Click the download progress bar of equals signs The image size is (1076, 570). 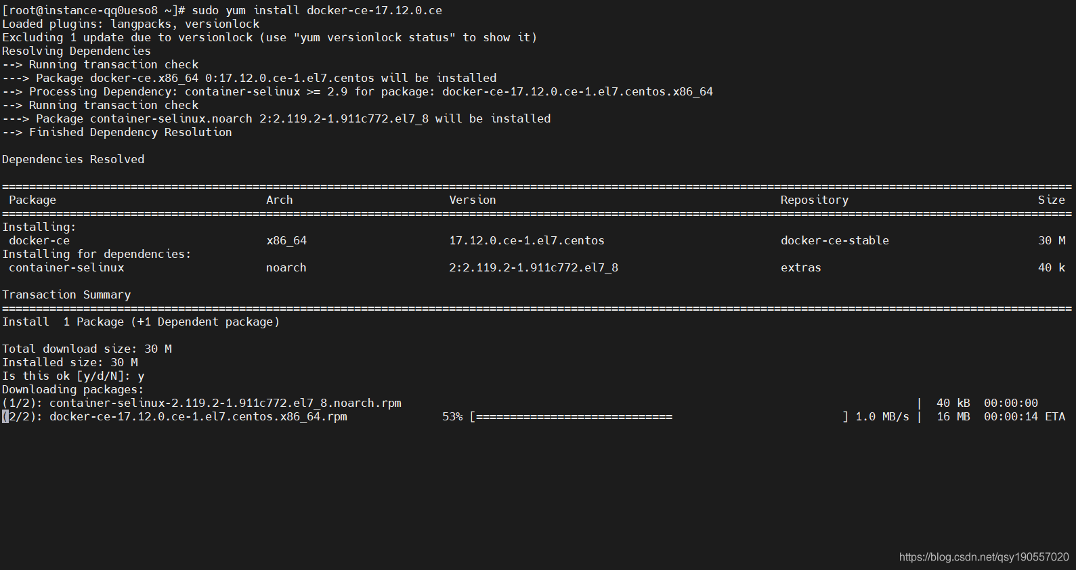click(659, 416)
